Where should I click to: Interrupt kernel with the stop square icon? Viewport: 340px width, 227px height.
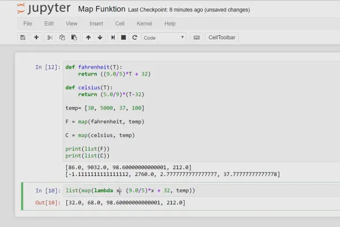pyautogui.click(x=124, y=37)
